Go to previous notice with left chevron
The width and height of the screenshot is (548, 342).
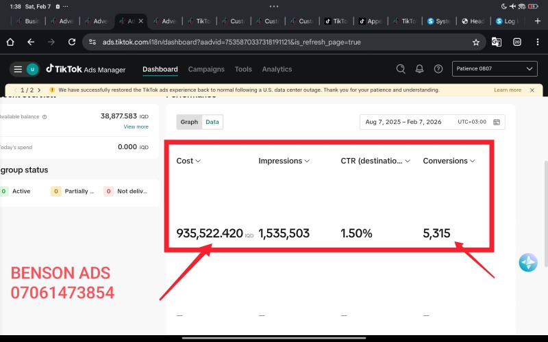point(16,90)
